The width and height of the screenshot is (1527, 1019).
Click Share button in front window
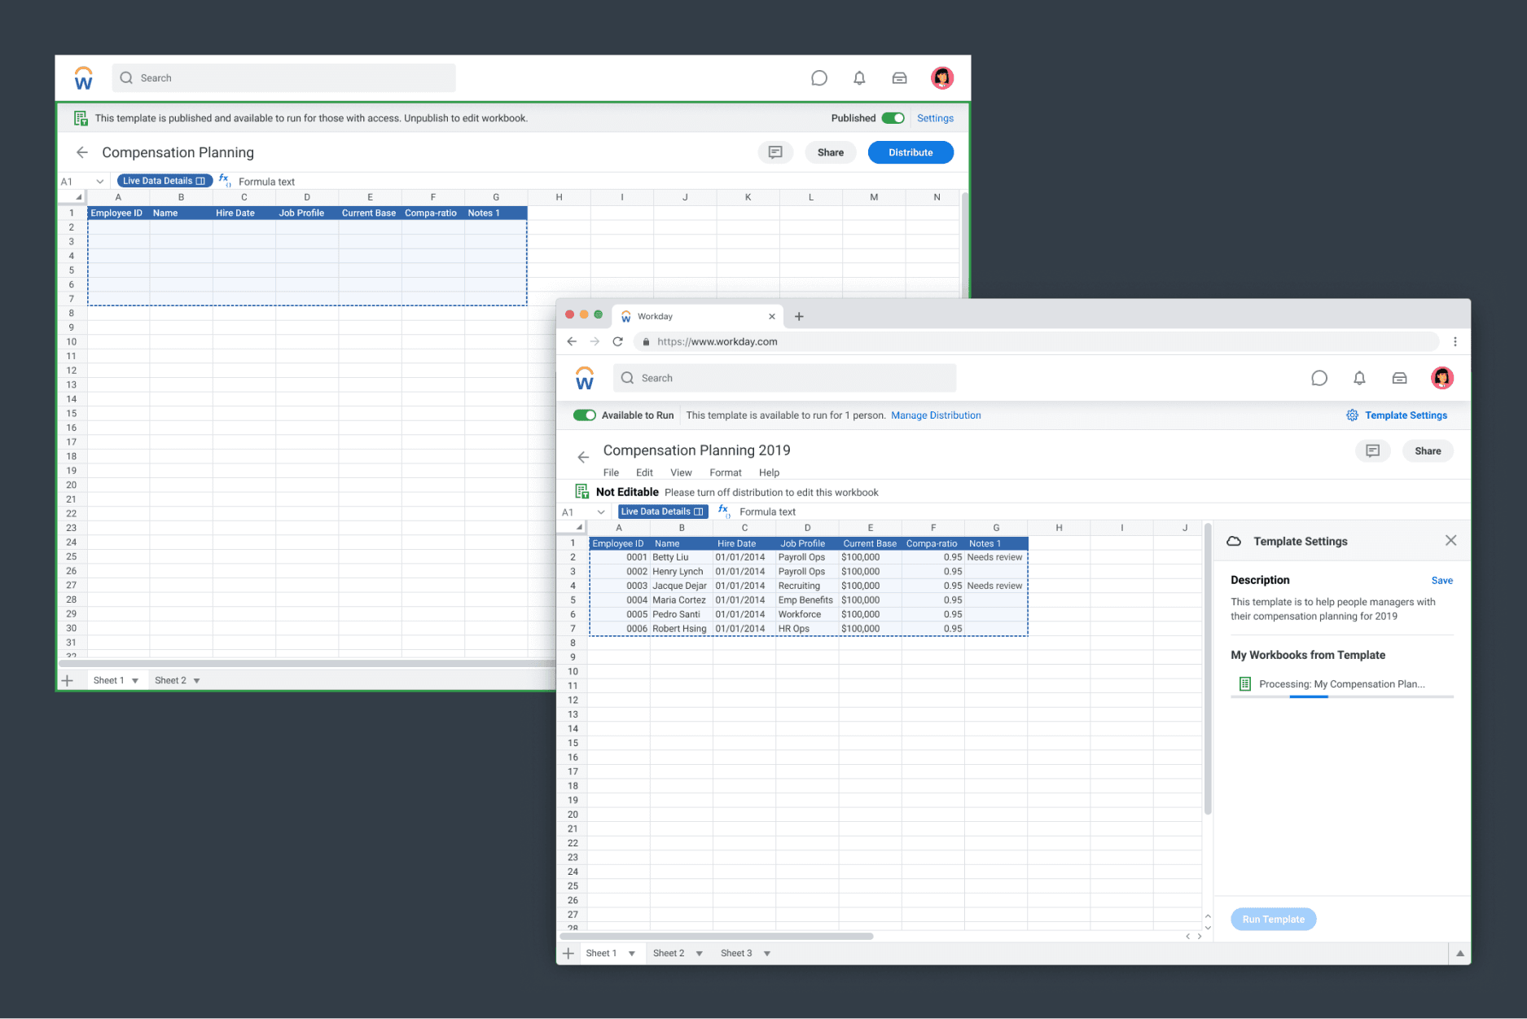click(x=1428, y=450)
